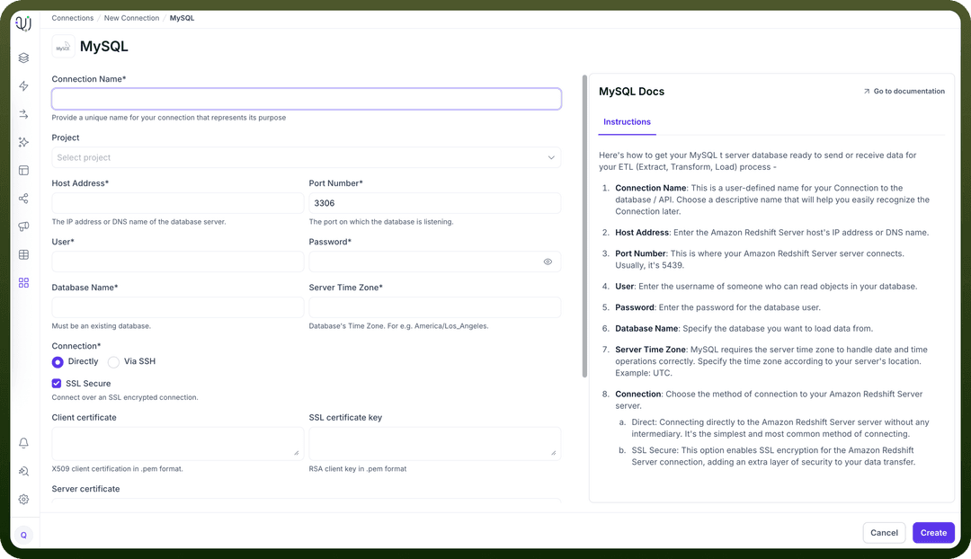Select the Directly connection radio button
This screenshot has width=971, height=559.
click(58, 362)
